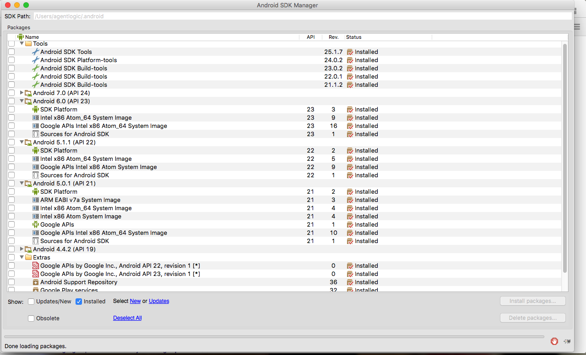Collapse the Extras group
This screenshot has height=355, width=586.
tap(22, 257)
